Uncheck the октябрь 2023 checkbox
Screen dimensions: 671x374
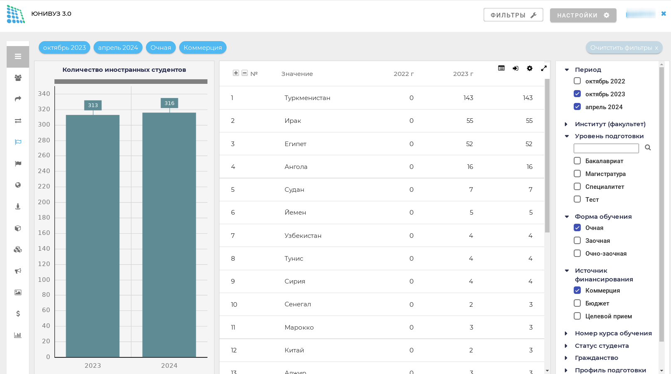click(577, 94)
